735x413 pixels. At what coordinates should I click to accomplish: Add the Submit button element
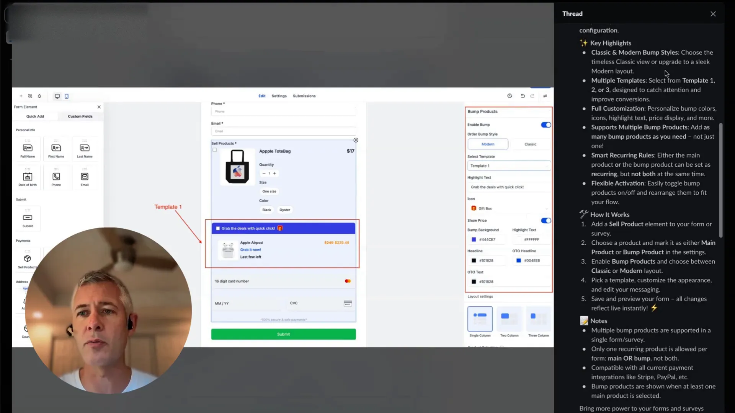tap(28, 219)
